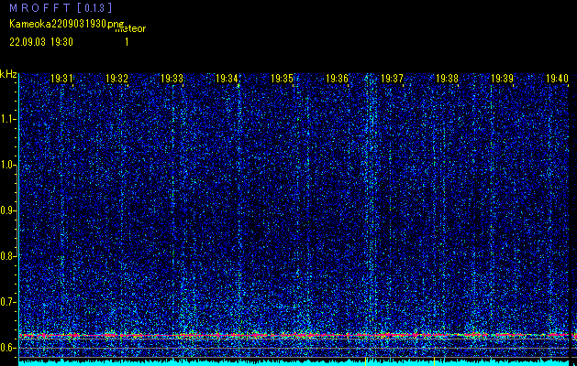Click the 19:37 time marker
The image size is (577, 366).
pos(392,78)
